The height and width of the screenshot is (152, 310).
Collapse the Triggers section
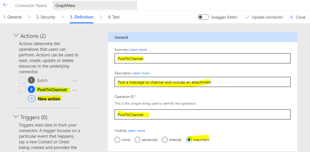pos(16,117)
